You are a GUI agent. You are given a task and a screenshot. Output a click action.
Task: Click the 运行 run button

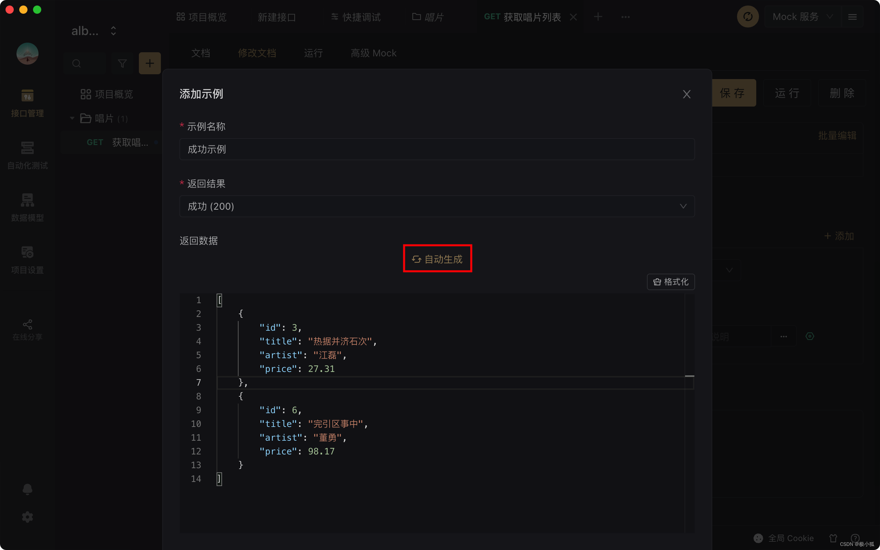click(787, 93)
